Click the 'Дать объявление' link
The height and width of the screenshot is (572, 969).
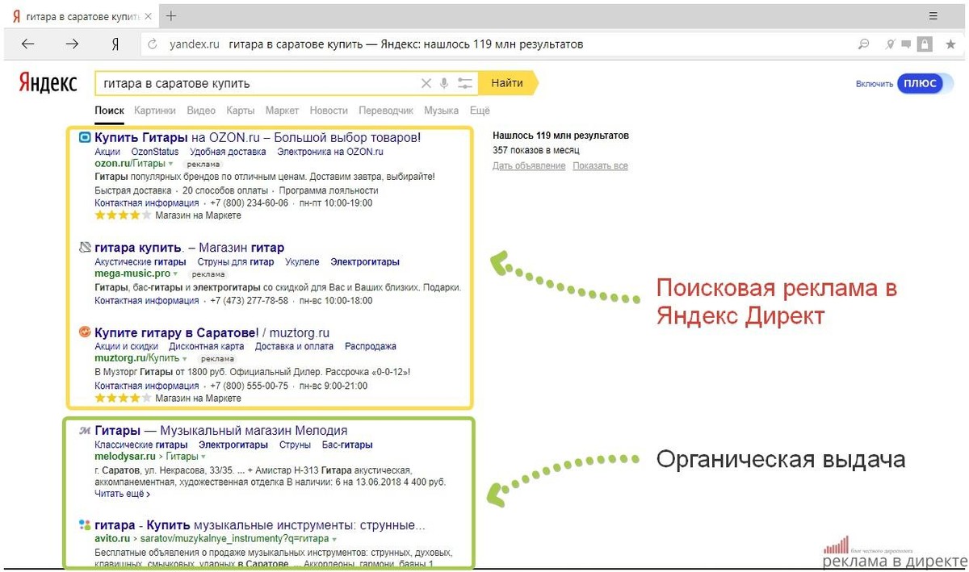click(x=529, y=165)
